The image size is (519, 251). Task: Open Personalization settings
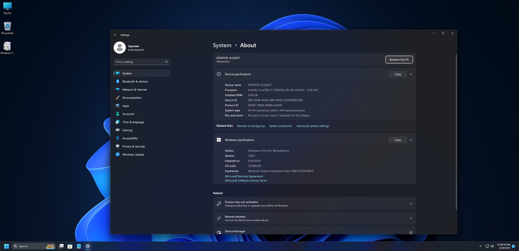(142, 98)
